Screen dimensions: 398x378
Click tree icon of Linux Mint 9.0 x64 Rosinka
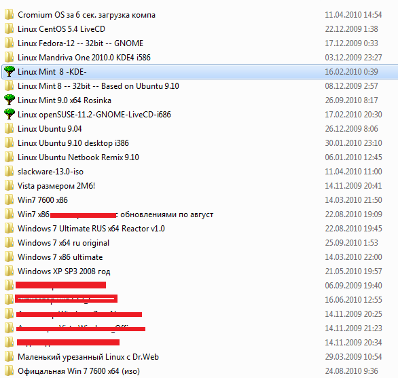[10, 100]
